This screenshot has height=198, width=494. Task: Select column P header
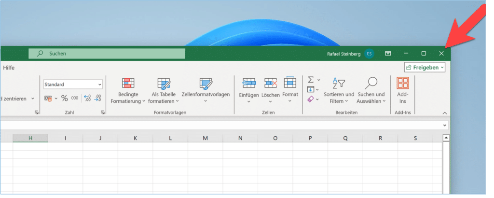(x=310, y=138)
